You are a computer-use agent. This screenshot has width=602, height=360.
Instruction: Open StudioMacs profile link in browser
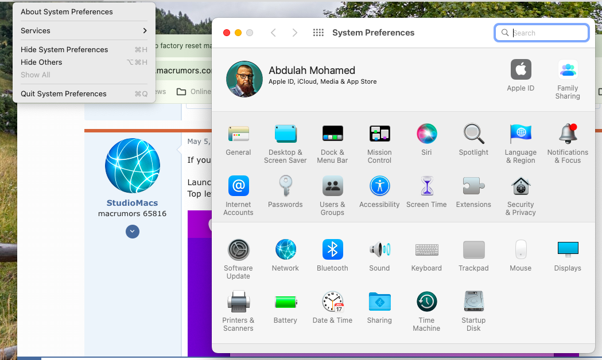pos(132,203)
